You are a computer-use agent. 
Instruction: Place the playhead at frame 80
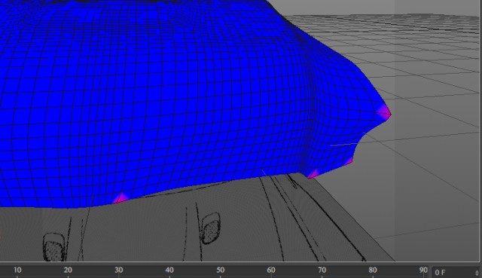373,270
